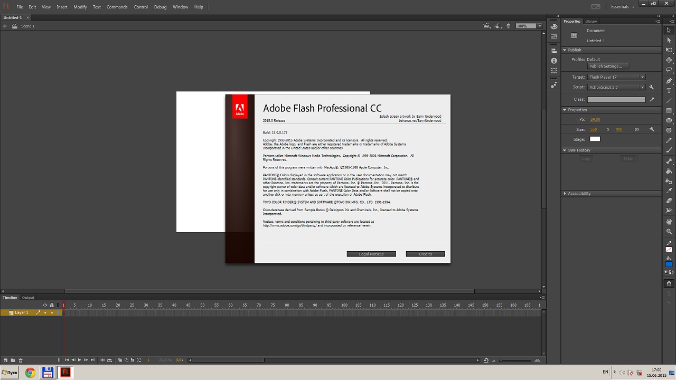Select the Eyedropper tool
Screen dimensions: 676x380
tap(669, 191)
